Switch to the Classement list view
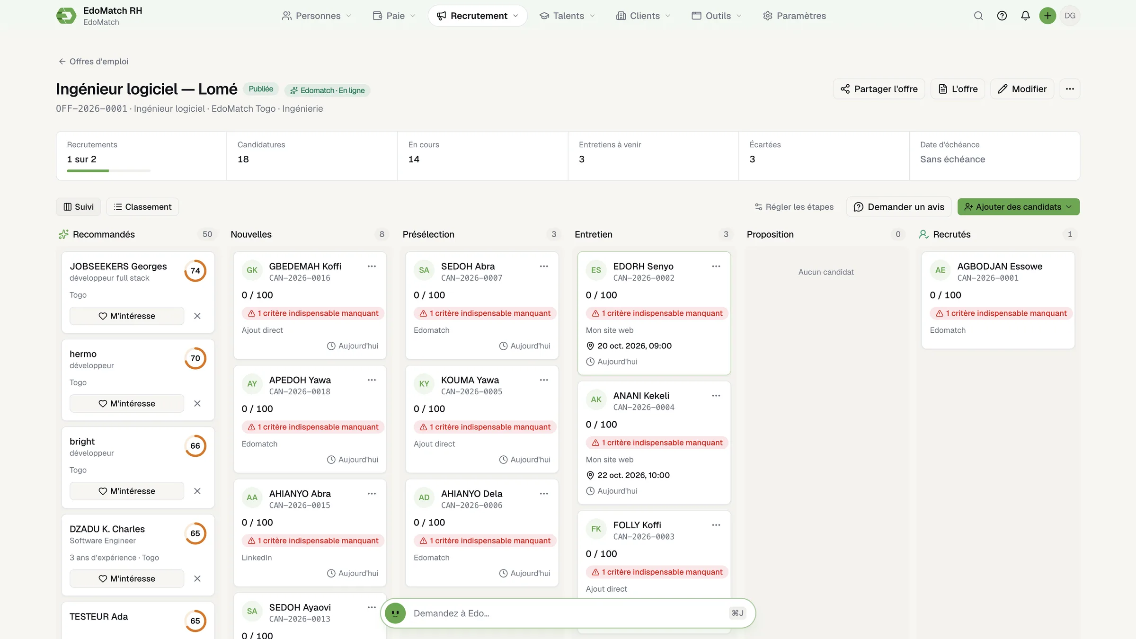This screenshot has height=639, width=1136. (x=142, y=207)
